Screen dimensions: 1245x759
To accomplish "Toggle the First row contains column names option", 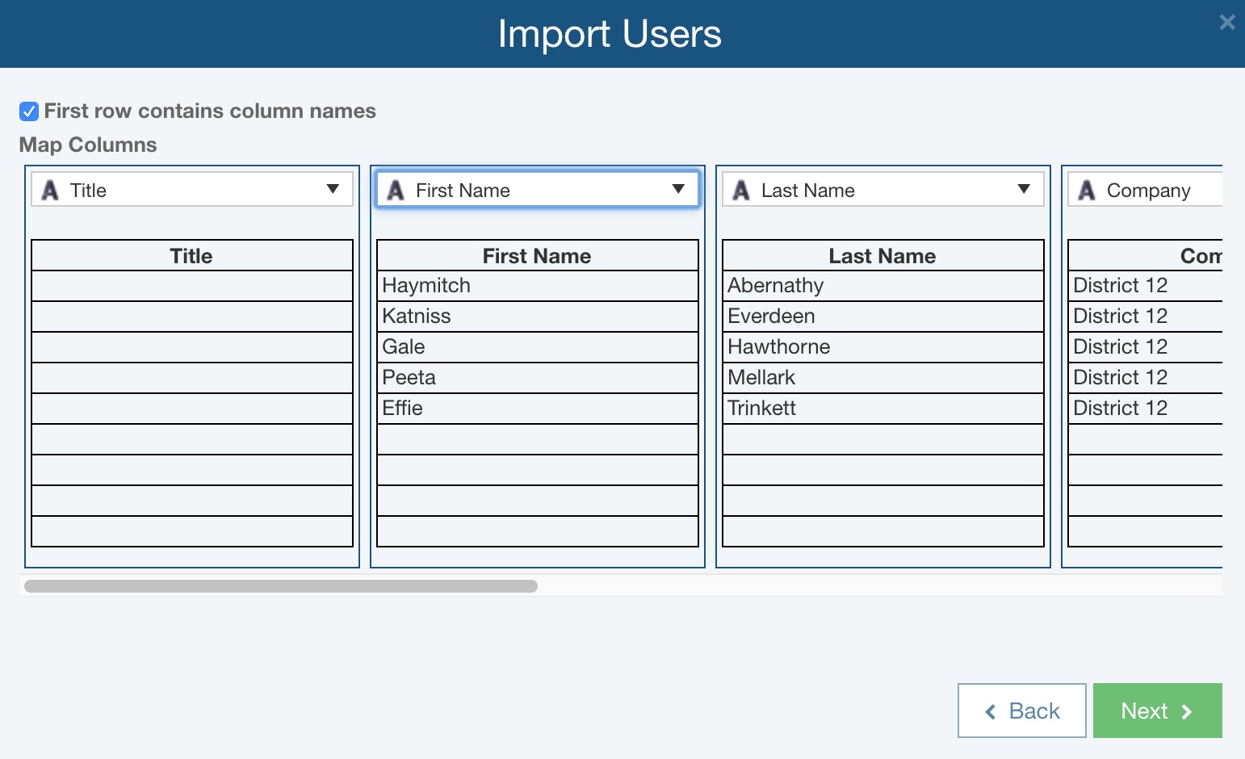I will [29, 111].
